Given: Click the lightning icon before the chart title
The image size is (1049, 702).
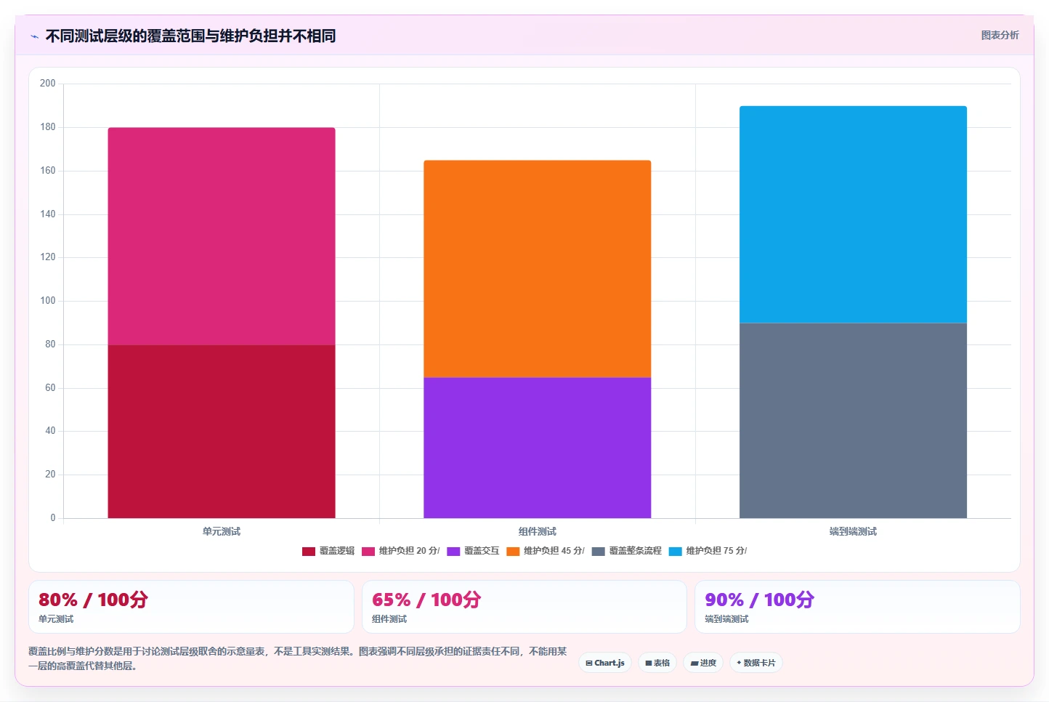Looking at the screenshot, I should click(x=34, y=36).
